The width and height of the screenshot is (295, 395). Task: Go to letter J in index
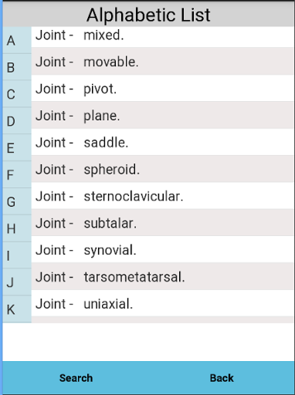coord(17,282)
